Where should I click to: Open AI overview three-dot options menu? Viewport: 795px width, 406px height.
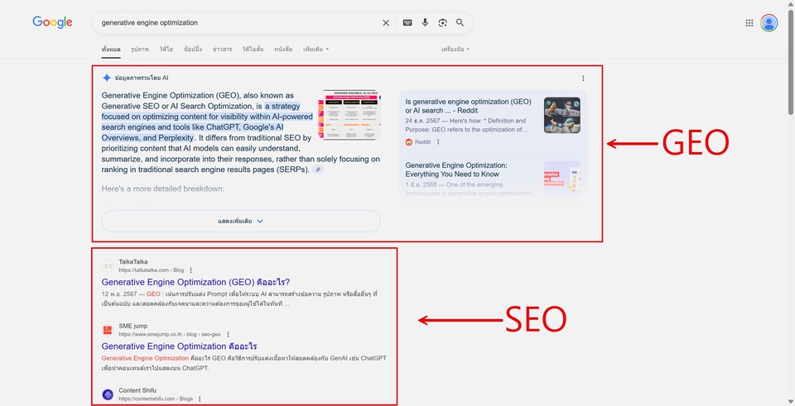point(583,79)
